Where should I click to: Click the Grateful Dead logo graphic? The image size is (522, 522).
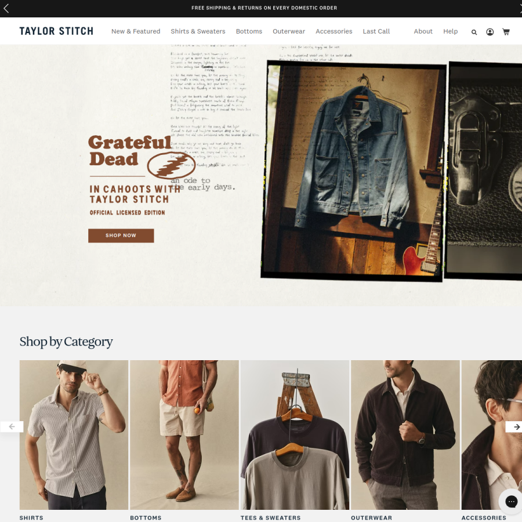(x=142, y=157)
